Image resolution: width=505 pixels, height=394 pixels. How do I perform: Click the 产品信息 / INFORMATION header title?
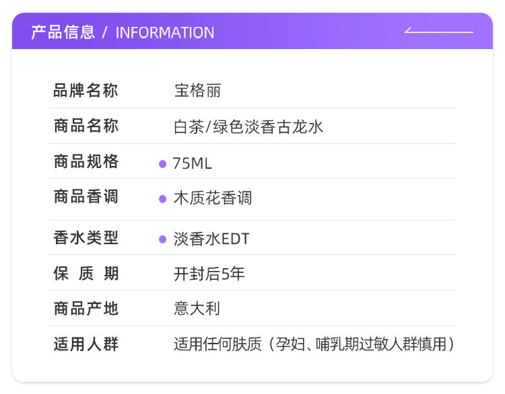122,32
